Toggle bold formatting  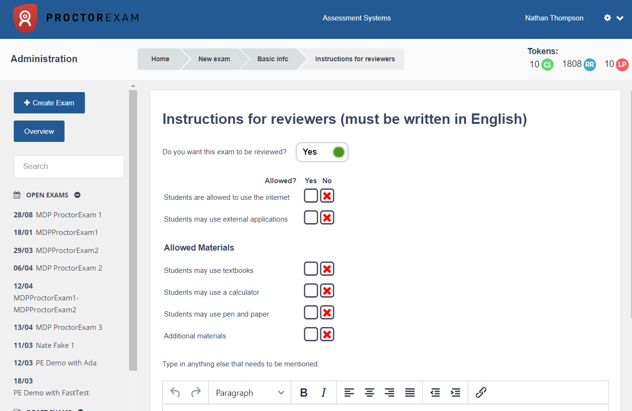(304, 392)
